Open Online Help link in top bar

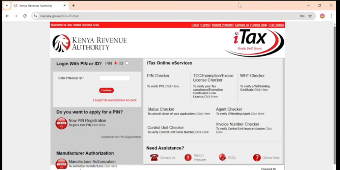[259, 25]
